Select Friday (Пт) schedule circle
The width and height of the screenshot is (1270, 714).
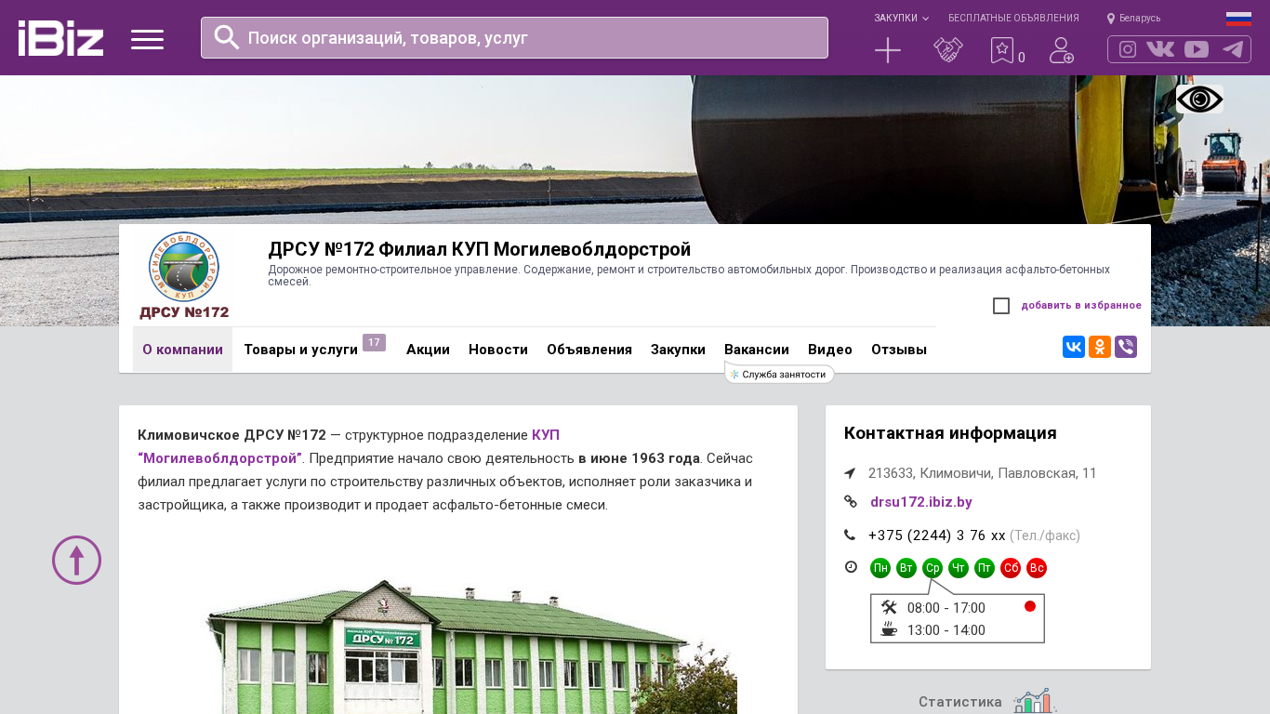coord(985,568)
